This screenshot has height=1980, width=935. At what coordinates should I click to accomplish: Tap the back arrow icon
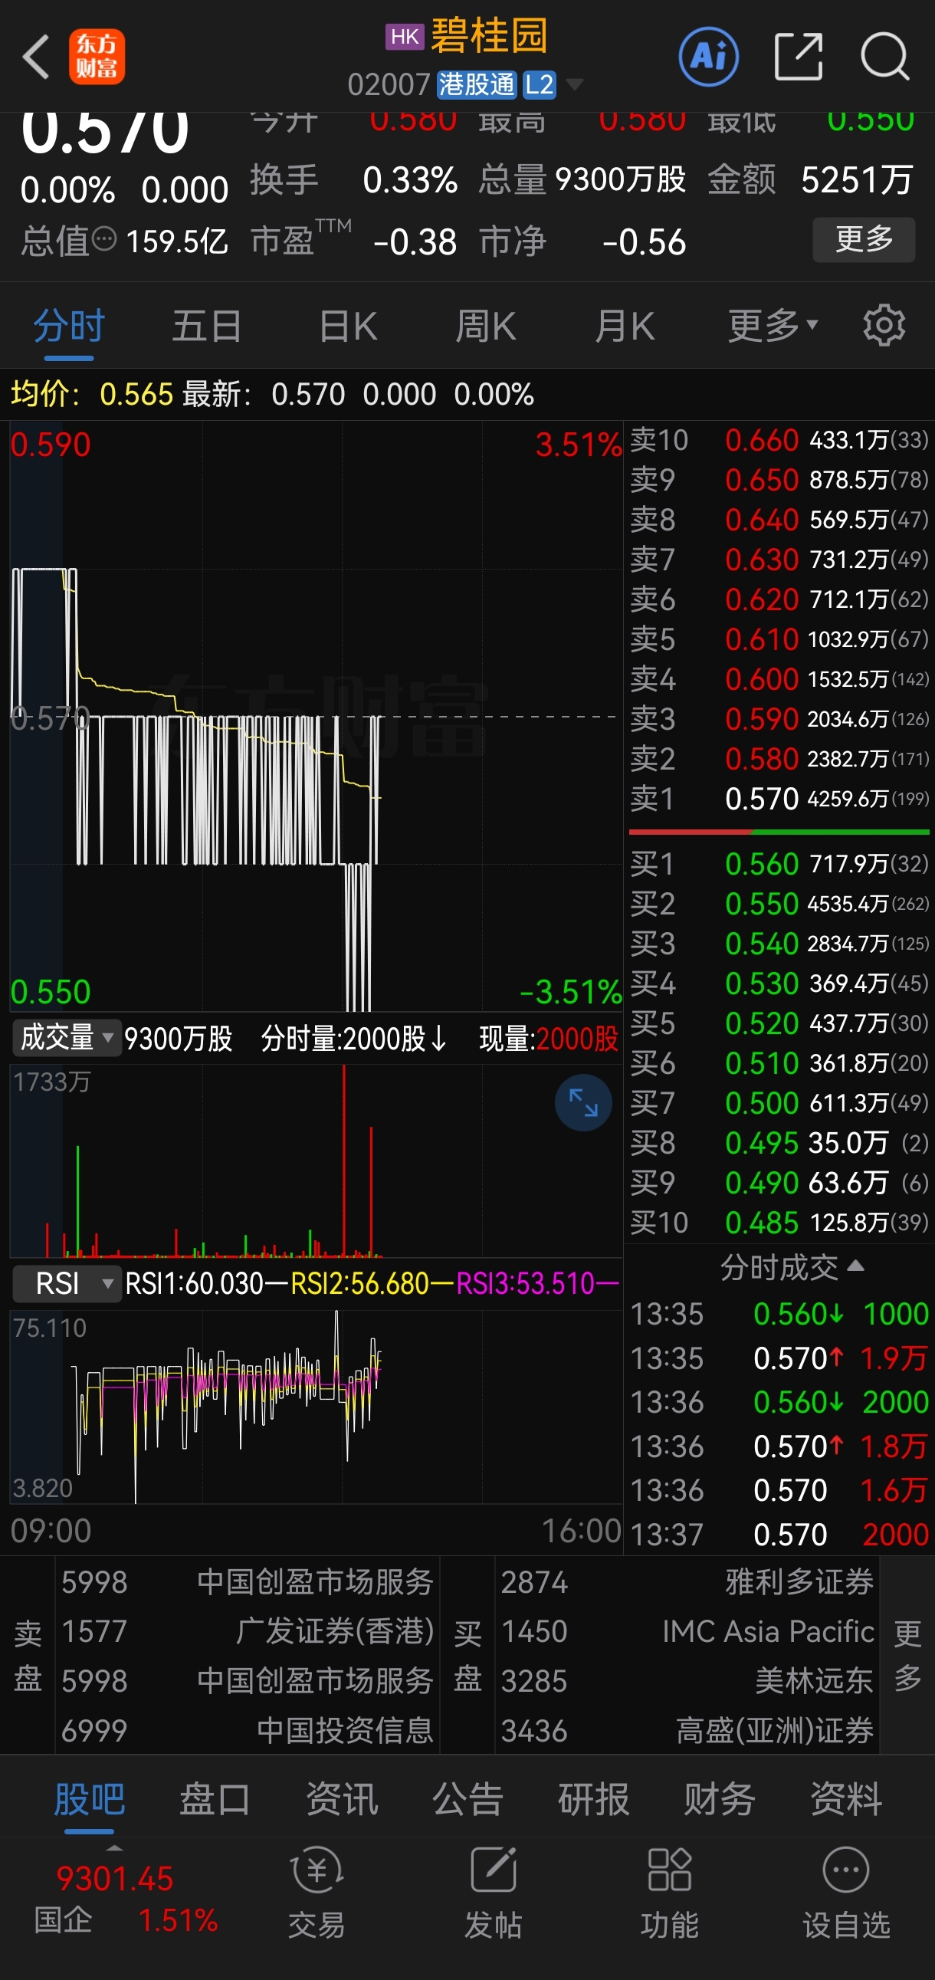(36, 57)
